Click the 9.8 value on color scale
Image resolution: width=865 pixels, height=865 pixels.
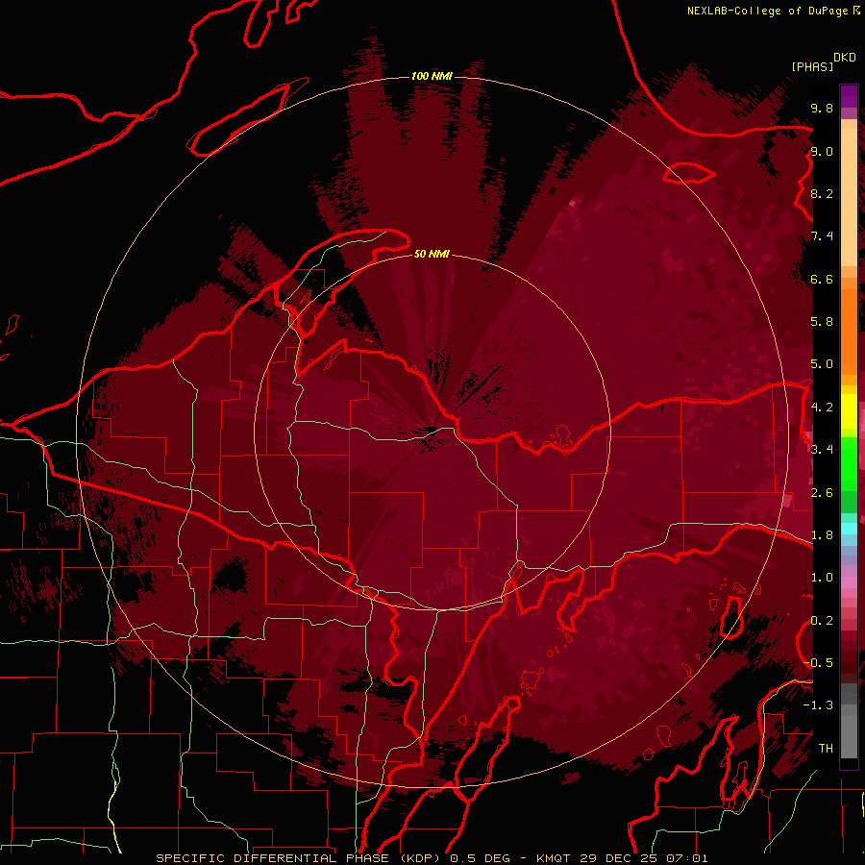822,108
